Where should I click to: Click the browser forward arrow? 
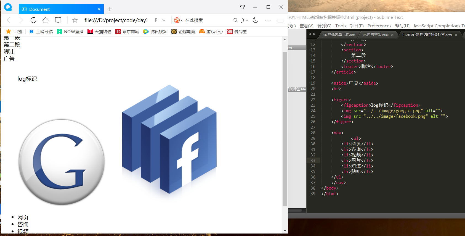coord(21,20)
